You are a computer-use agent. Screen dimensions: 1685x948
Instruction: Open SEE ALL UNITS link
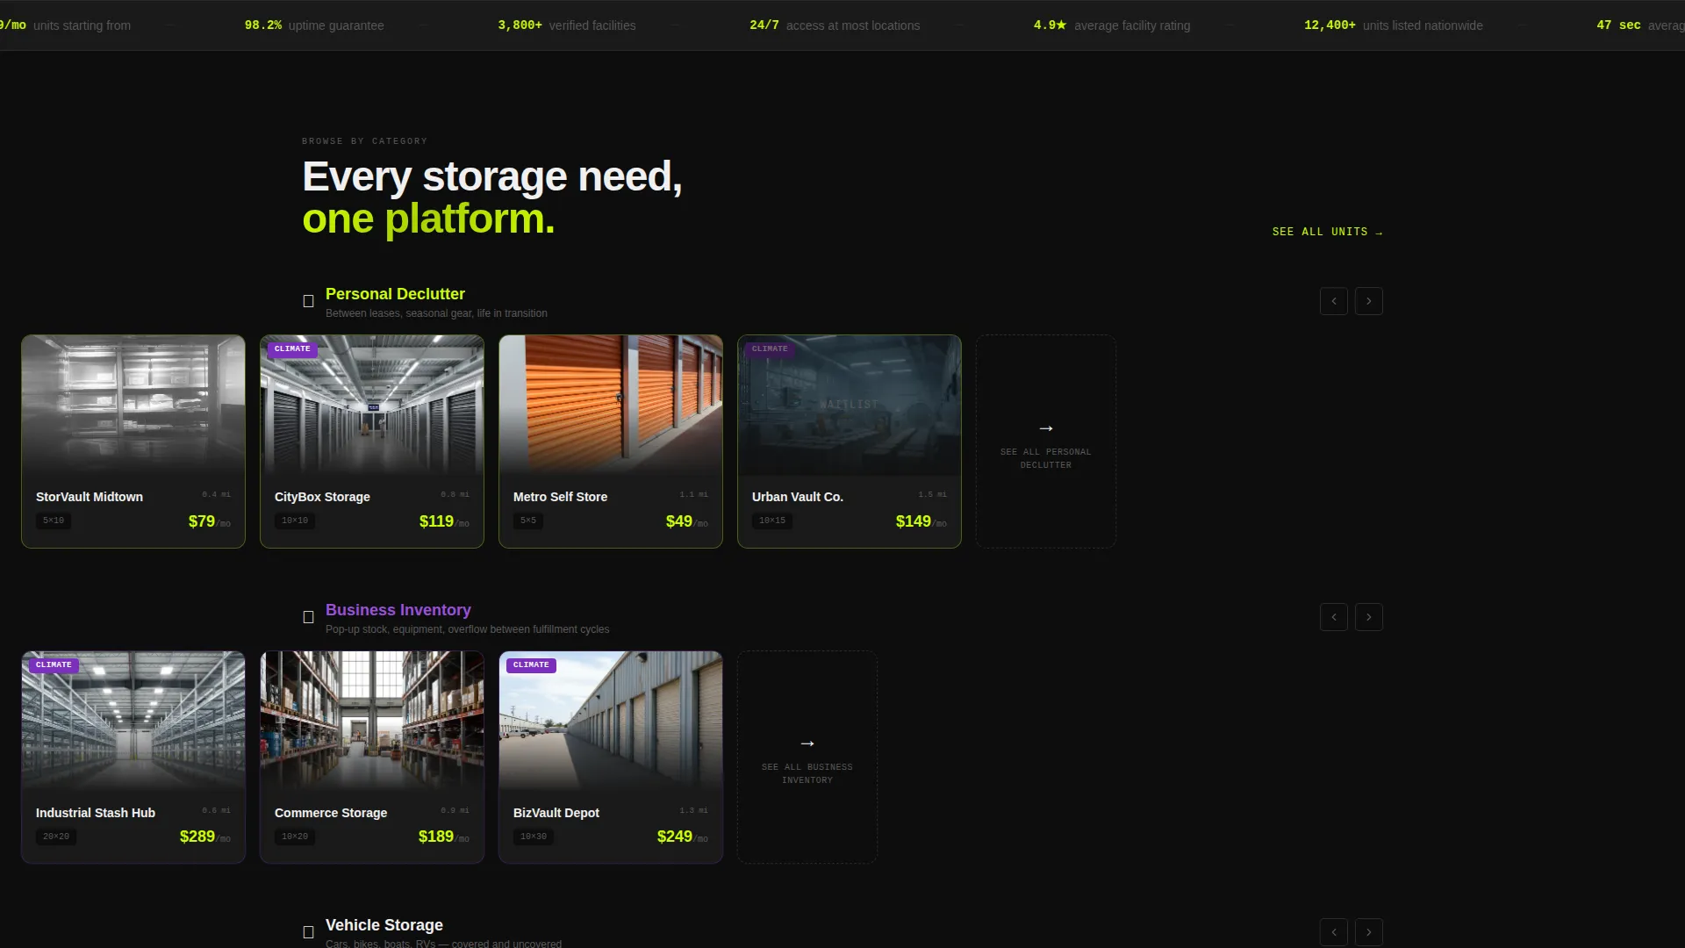1327,232
